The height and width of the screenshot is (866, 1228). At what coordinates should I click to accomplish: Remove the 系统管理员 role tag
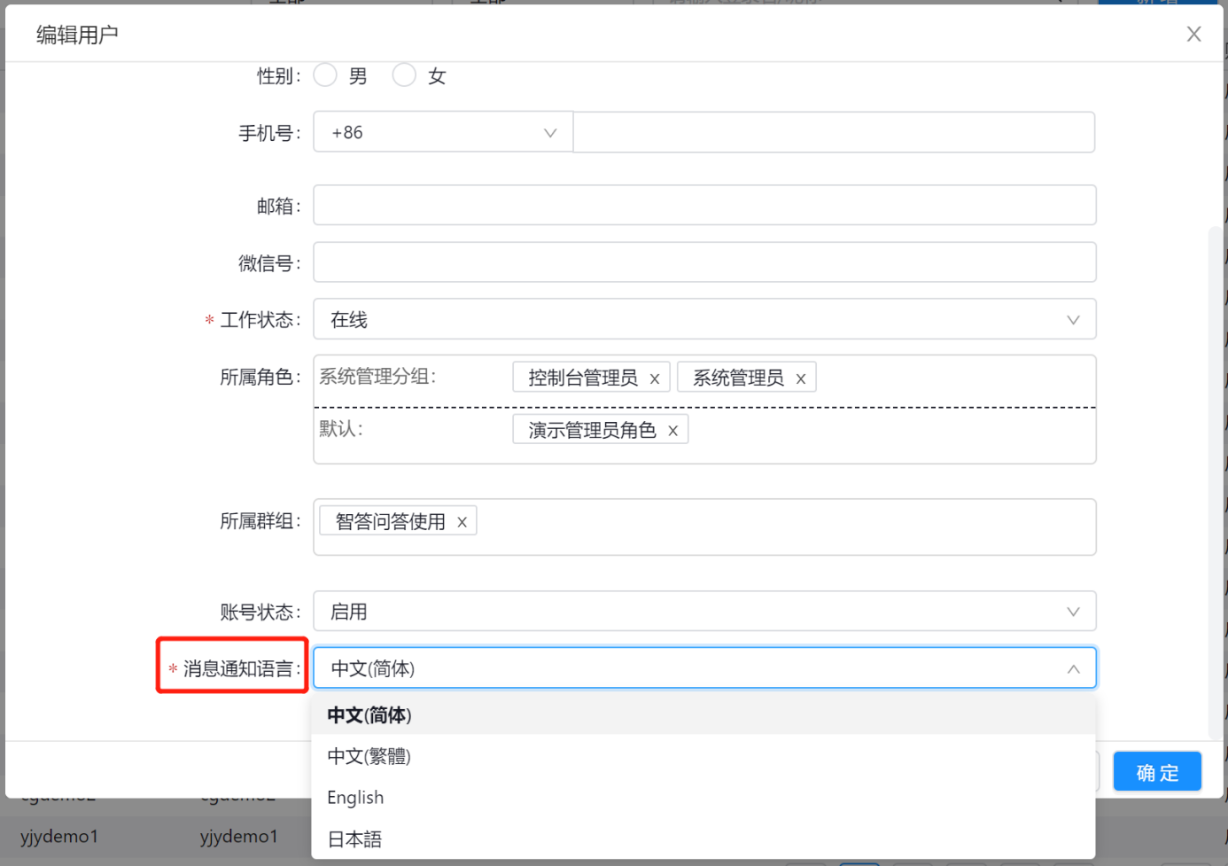[800, 377]
